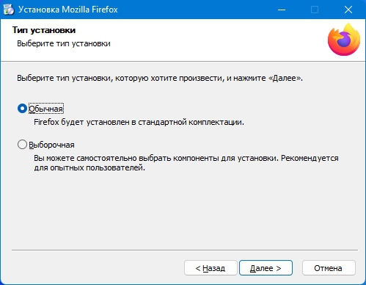The height and width of the screenshot is (285, 366).
Task: Click the Firefox logo in the header
Action: (x=344, y=40)
